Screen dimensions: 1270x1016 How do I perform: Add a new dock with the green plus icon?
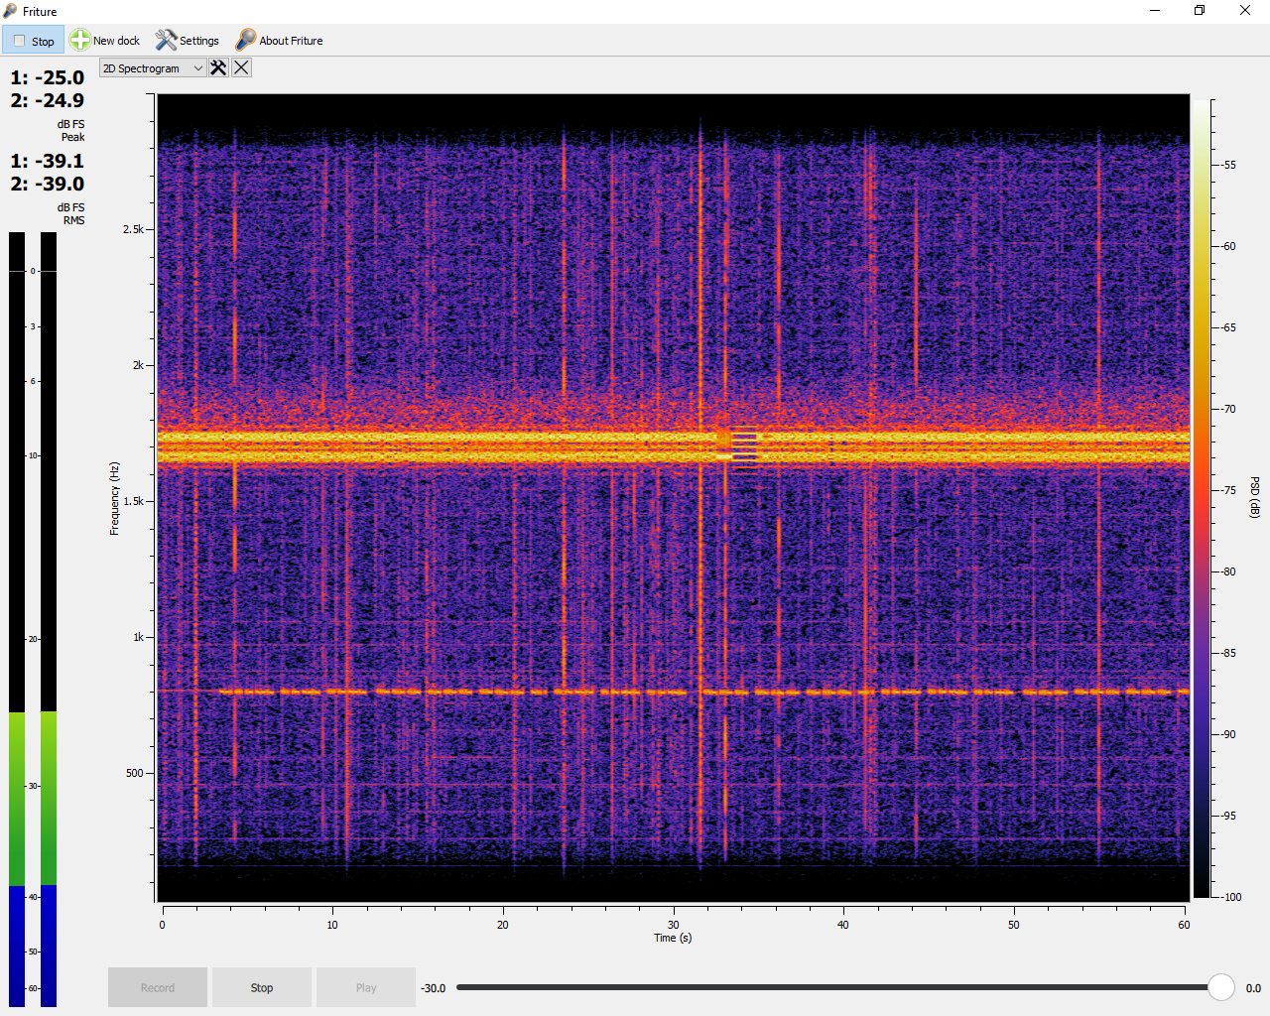(80, 41)
